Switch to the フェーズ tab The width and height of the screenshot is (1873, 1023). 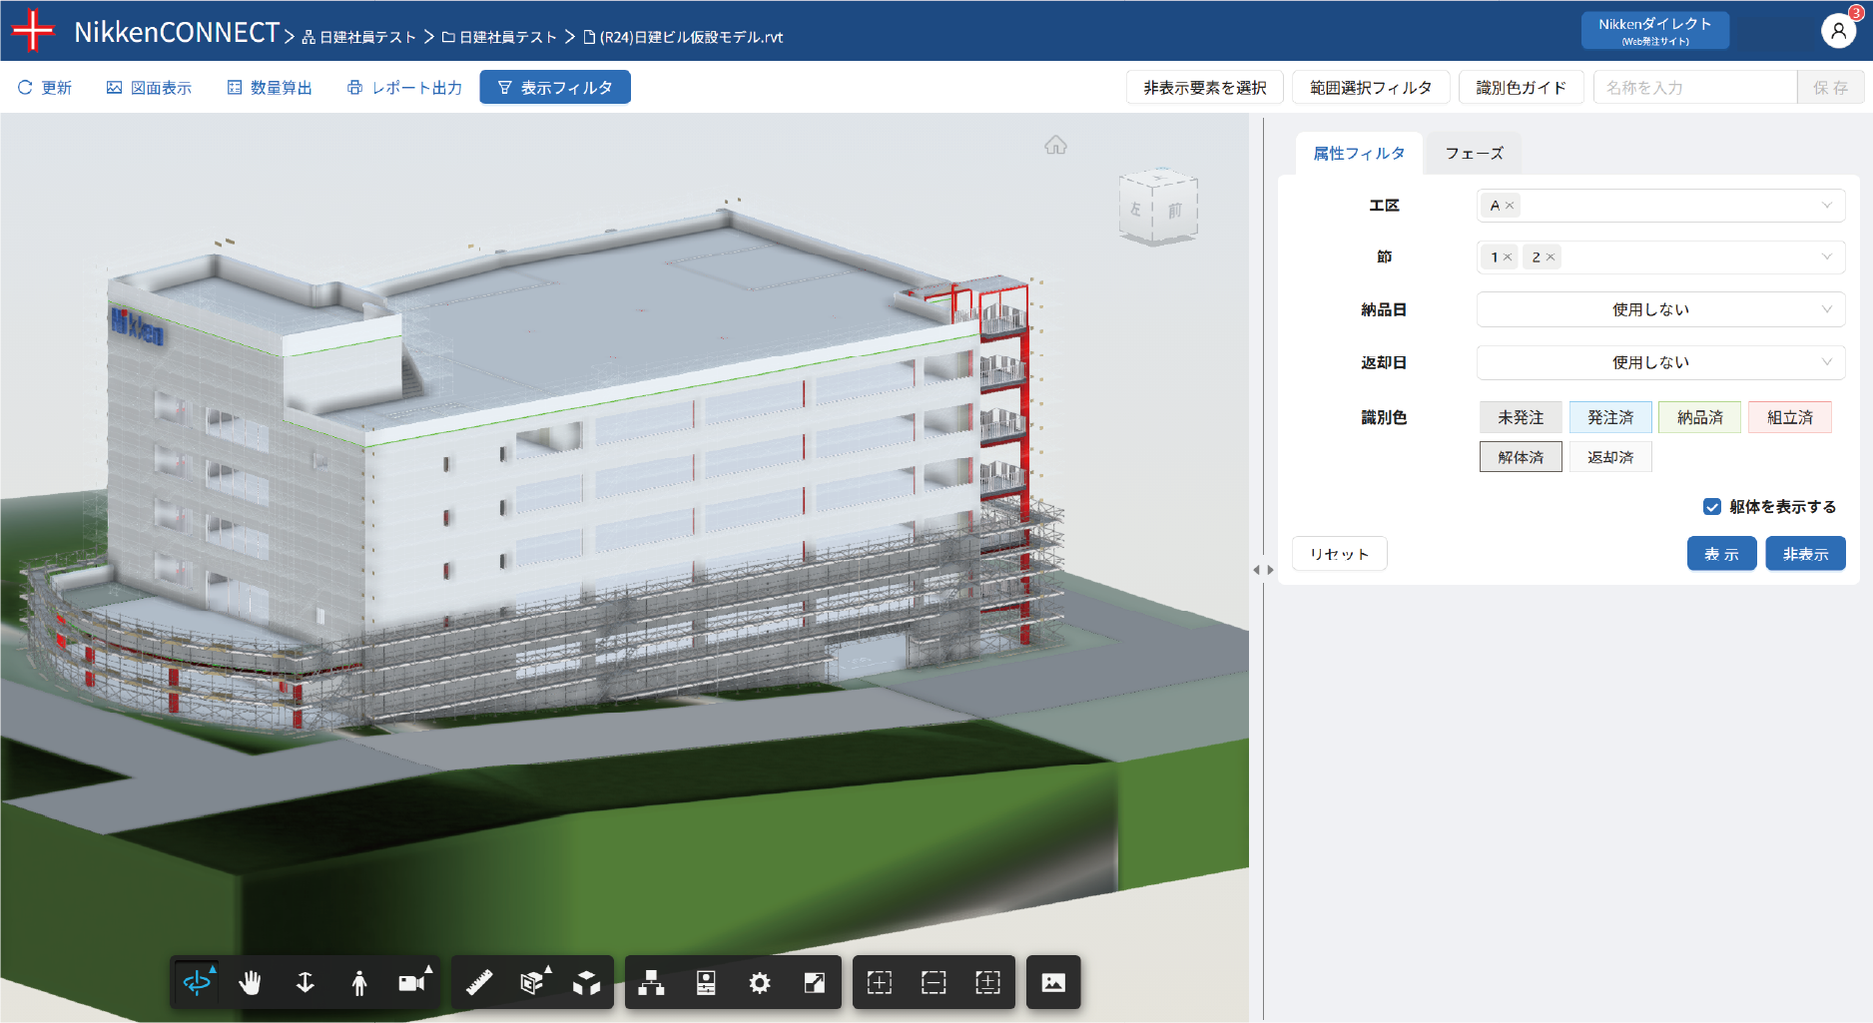pyautogui.click(x=1474, y=154)
